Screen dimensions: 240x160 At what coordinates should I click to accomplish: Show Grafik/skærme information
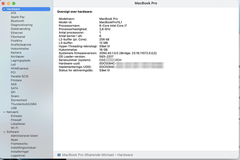[21, 45]
